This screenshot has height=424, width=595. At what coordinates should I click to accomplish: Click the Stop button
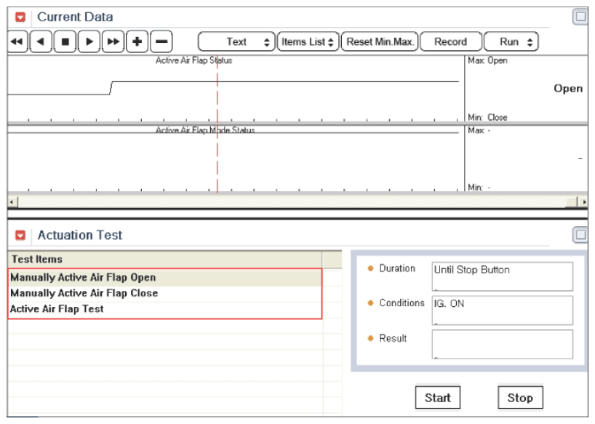[x=520, y=398]
